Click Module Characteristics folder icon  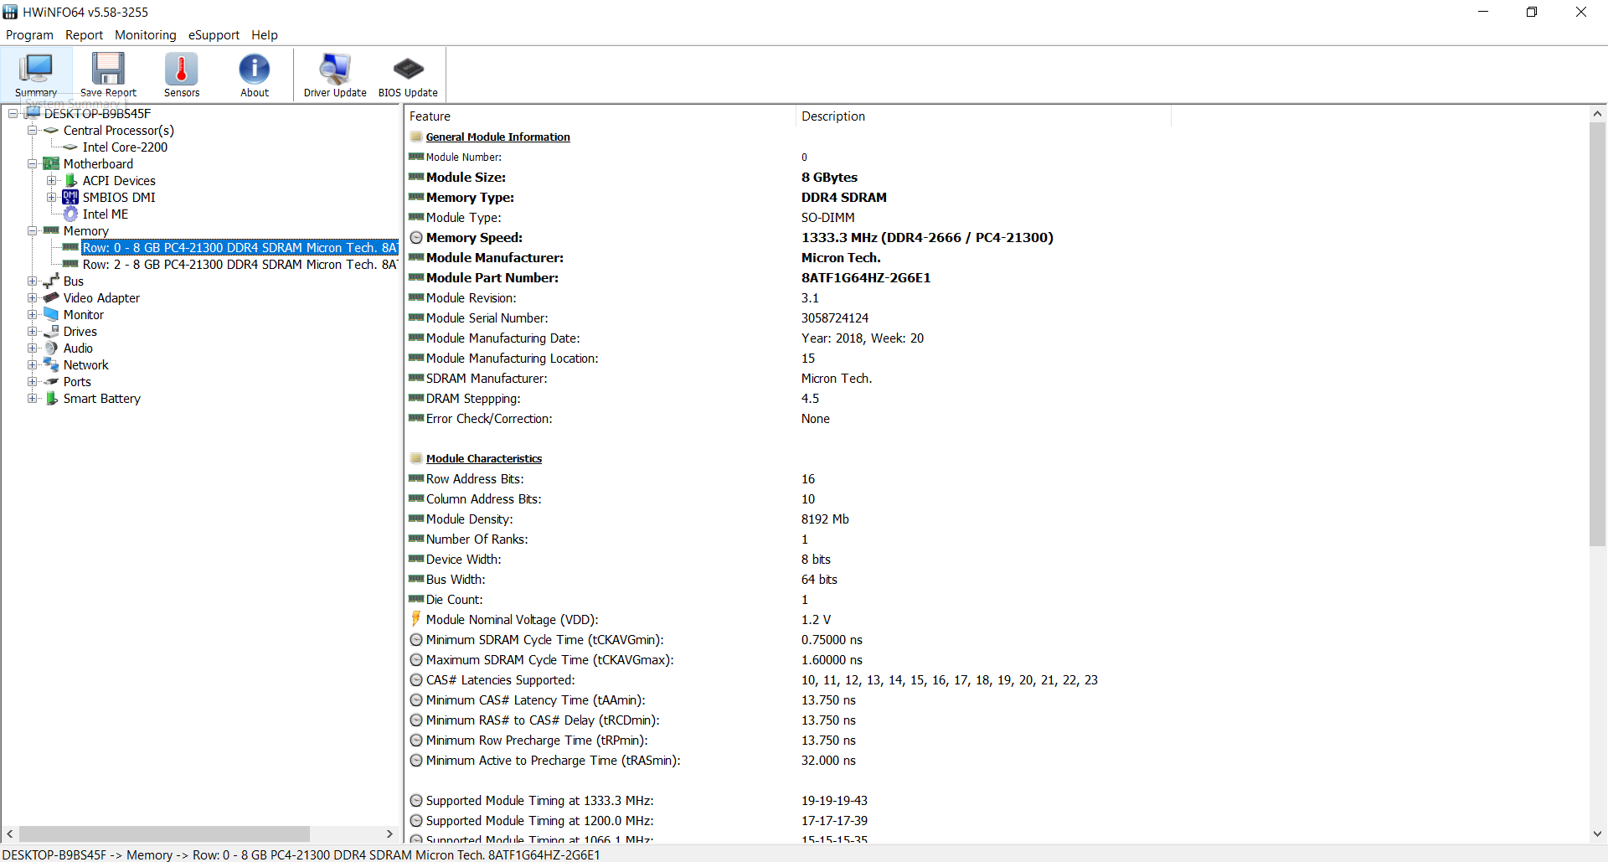coord(416,458)
